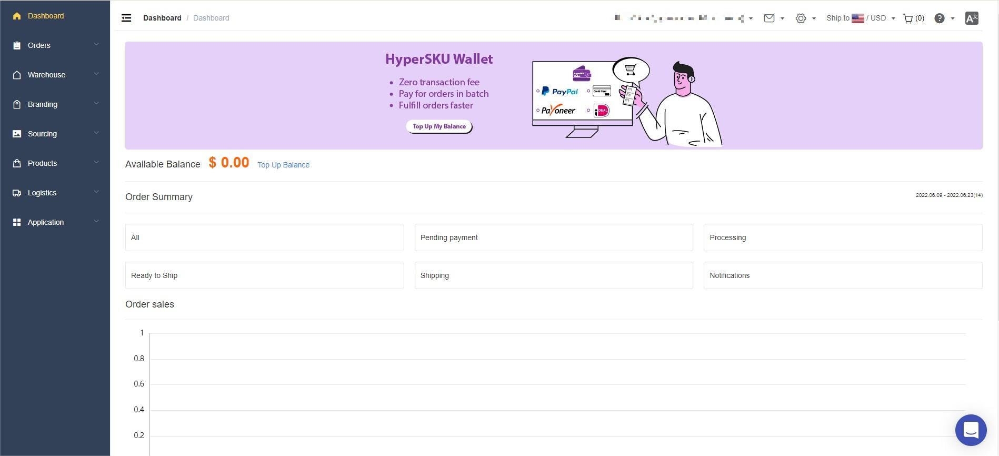The width and height of the screenshot is (999, 456).
Task: Expand the Orders menu chevron
Action: (x=96, y=44)
